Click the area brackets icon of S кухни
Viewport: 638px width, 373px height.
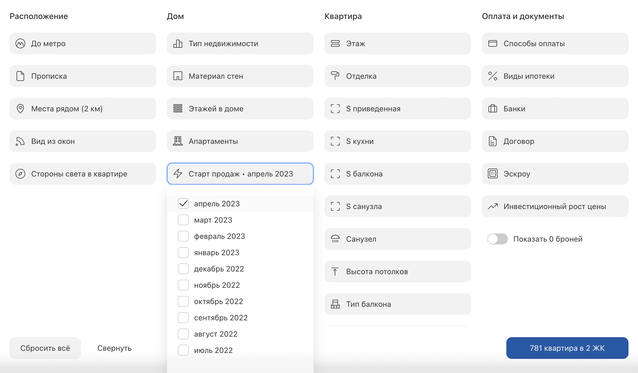click(335, 141)
